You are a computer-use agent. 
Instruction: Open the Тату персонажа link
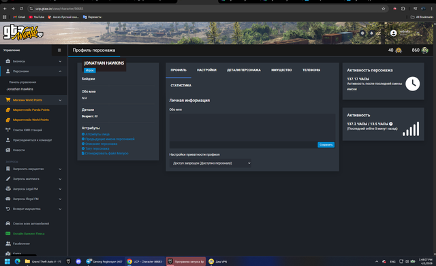[x=97, y=148]
